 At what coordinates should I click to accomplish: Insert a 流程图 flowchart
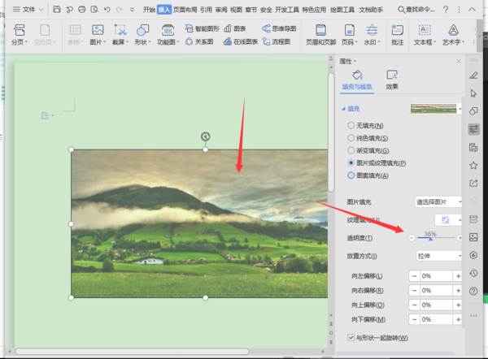pyautogui.click(x=277, y=41)
